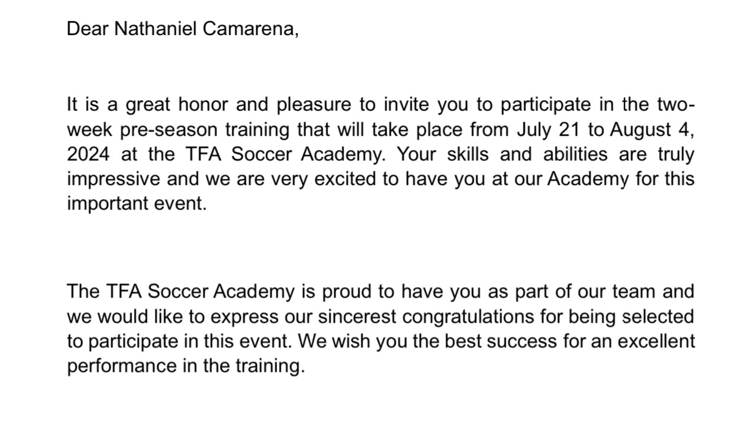This screenshot has height=421, width=746.
Task: Click the word "selected" in the second paragraph
Action: [658, 317]
